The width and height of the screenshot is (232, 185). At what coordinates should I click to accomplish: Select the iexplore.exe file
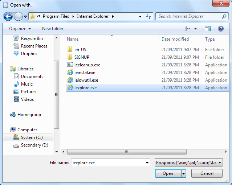tap(147, 88)
